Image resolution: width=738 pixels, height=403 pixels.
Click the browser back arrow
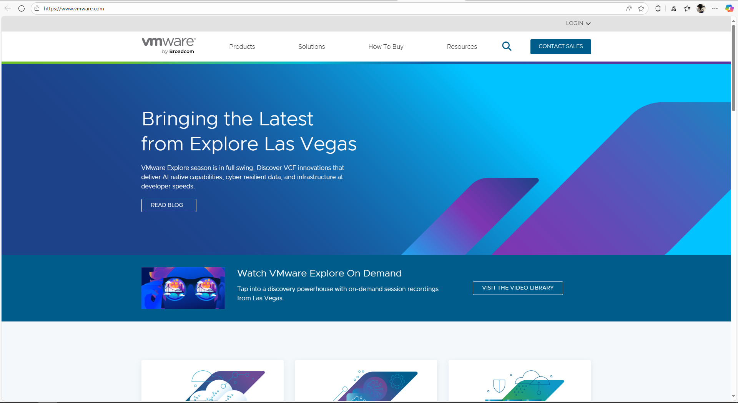pos(8,8)
